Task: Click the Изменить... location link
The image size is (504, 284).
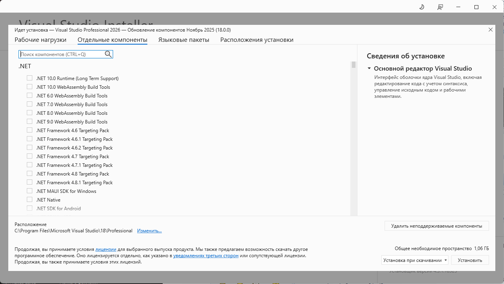Action: (149, 231)
